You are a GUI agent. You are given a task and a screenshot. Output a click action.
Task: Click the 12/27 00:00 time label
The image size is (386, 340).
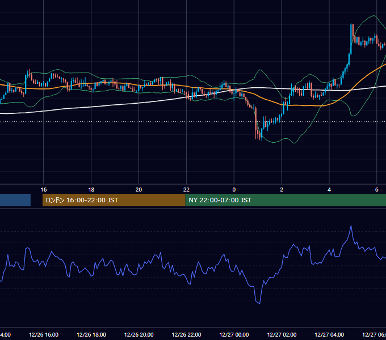click(x=234, y=334)
